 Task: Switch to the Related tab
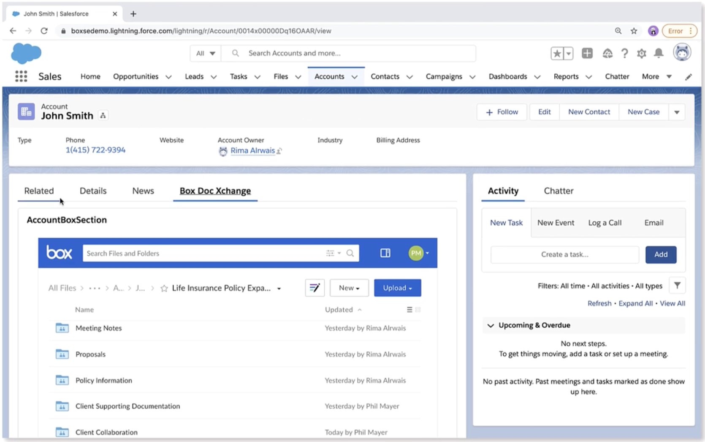click(39, 191)
